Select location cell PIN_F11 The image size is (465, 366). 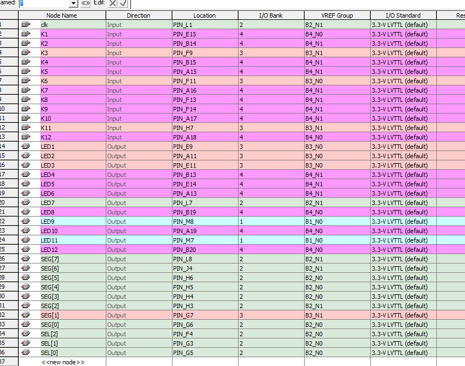point(205,81)
